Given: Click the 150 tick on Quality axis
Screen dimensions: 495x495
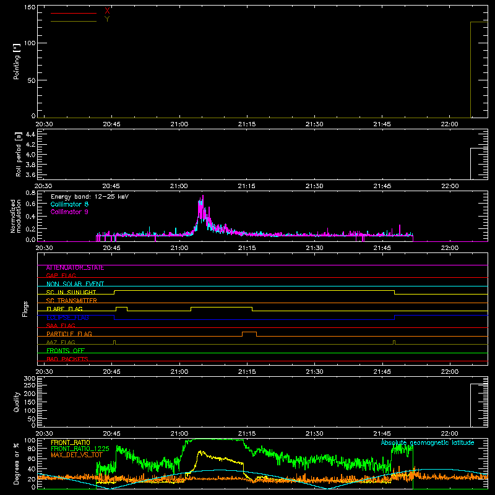Looking at the screenshot, I should [30, 402].
